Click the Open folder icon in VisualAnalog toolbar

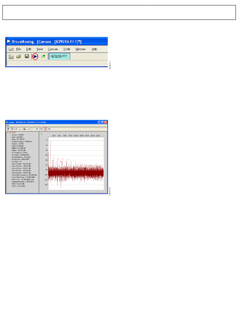[19, 56]
